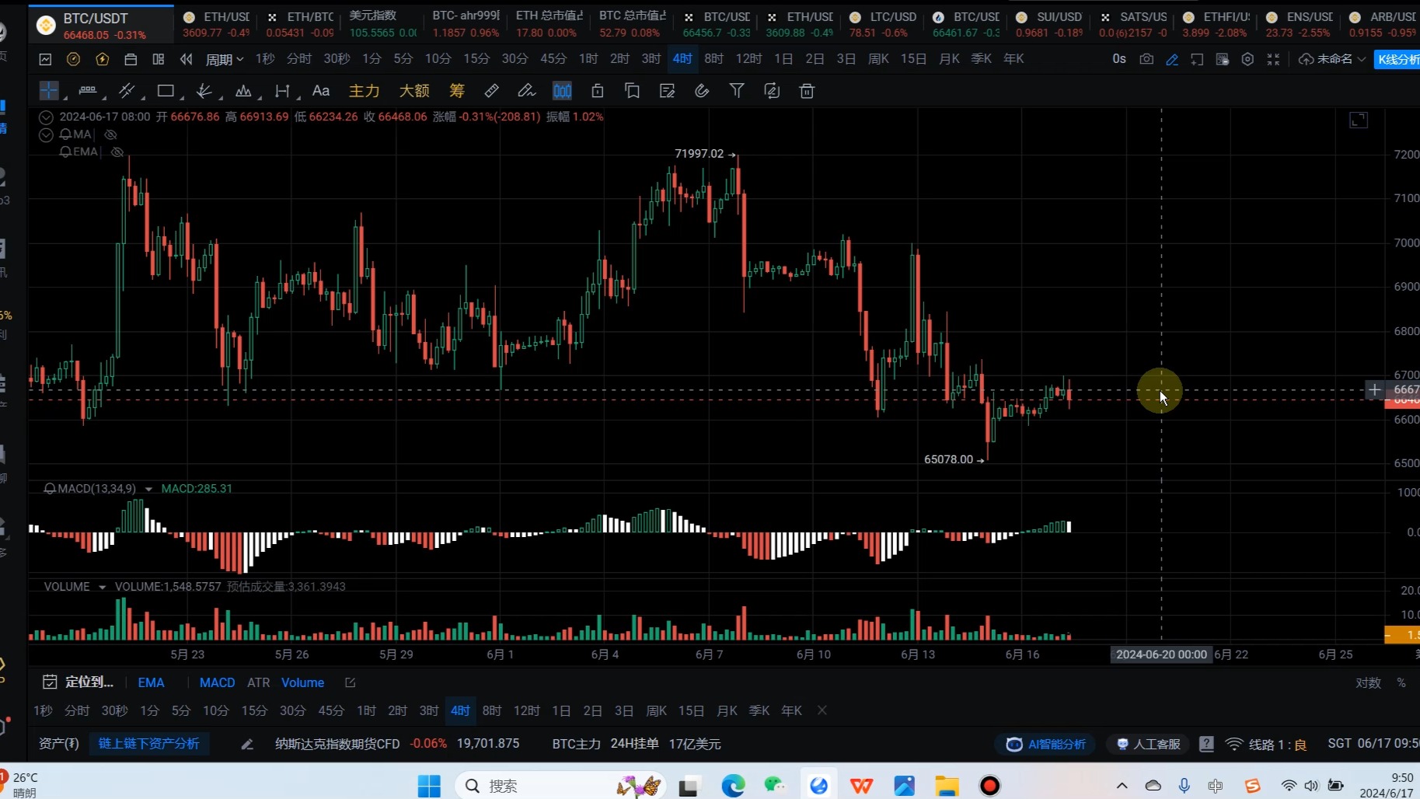Click the lightning bolt icon in top toolbar
Screen dimensions: 1420x799
click(x=102, y=59)
